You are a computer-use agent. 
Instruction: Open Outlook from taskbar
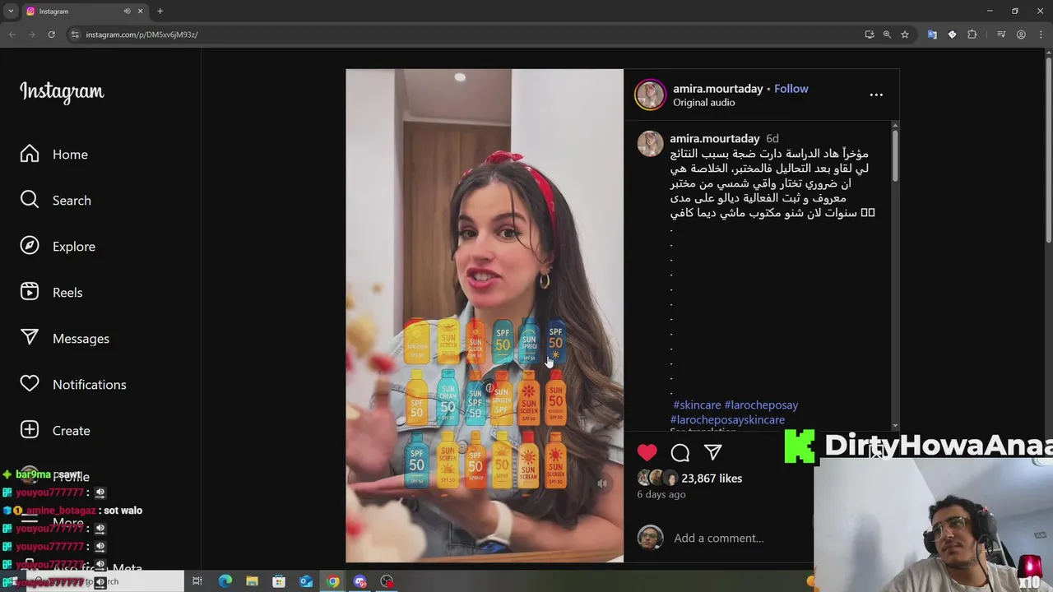[306, 581]
